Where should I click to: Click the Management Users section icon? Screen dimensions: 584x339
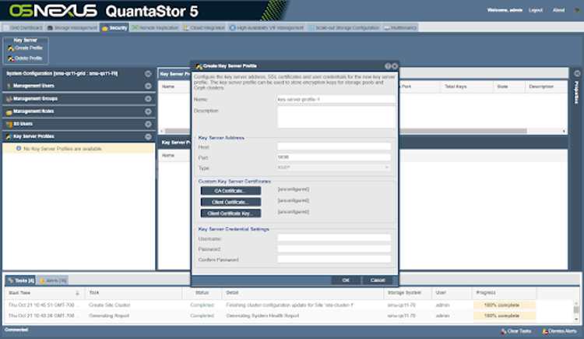coord(9,87)
